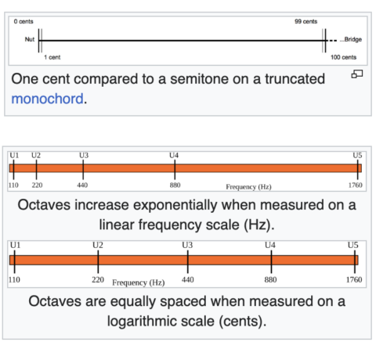Click the U3 marker on logarithmic scale

tap(187, 245)
